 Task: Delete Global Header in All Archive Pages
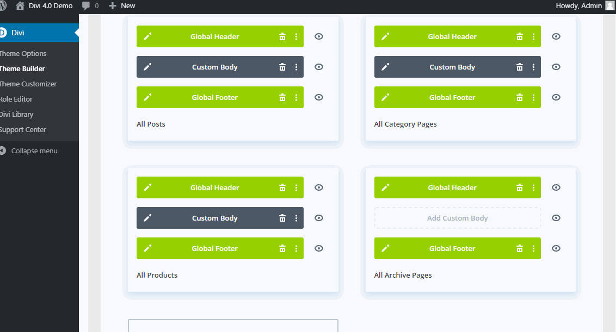(x=519, y=187)
